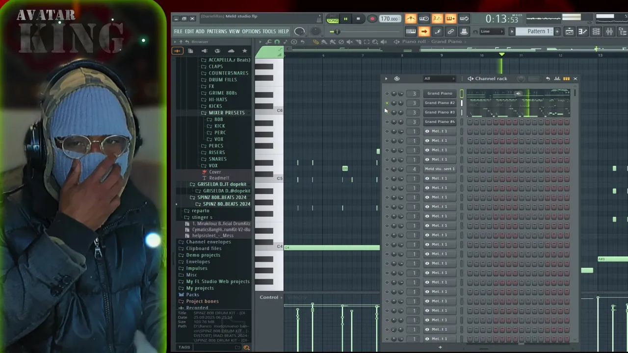Select the Cover image file in browser
Screen dimensions: 628x353
tap(214, 172)
